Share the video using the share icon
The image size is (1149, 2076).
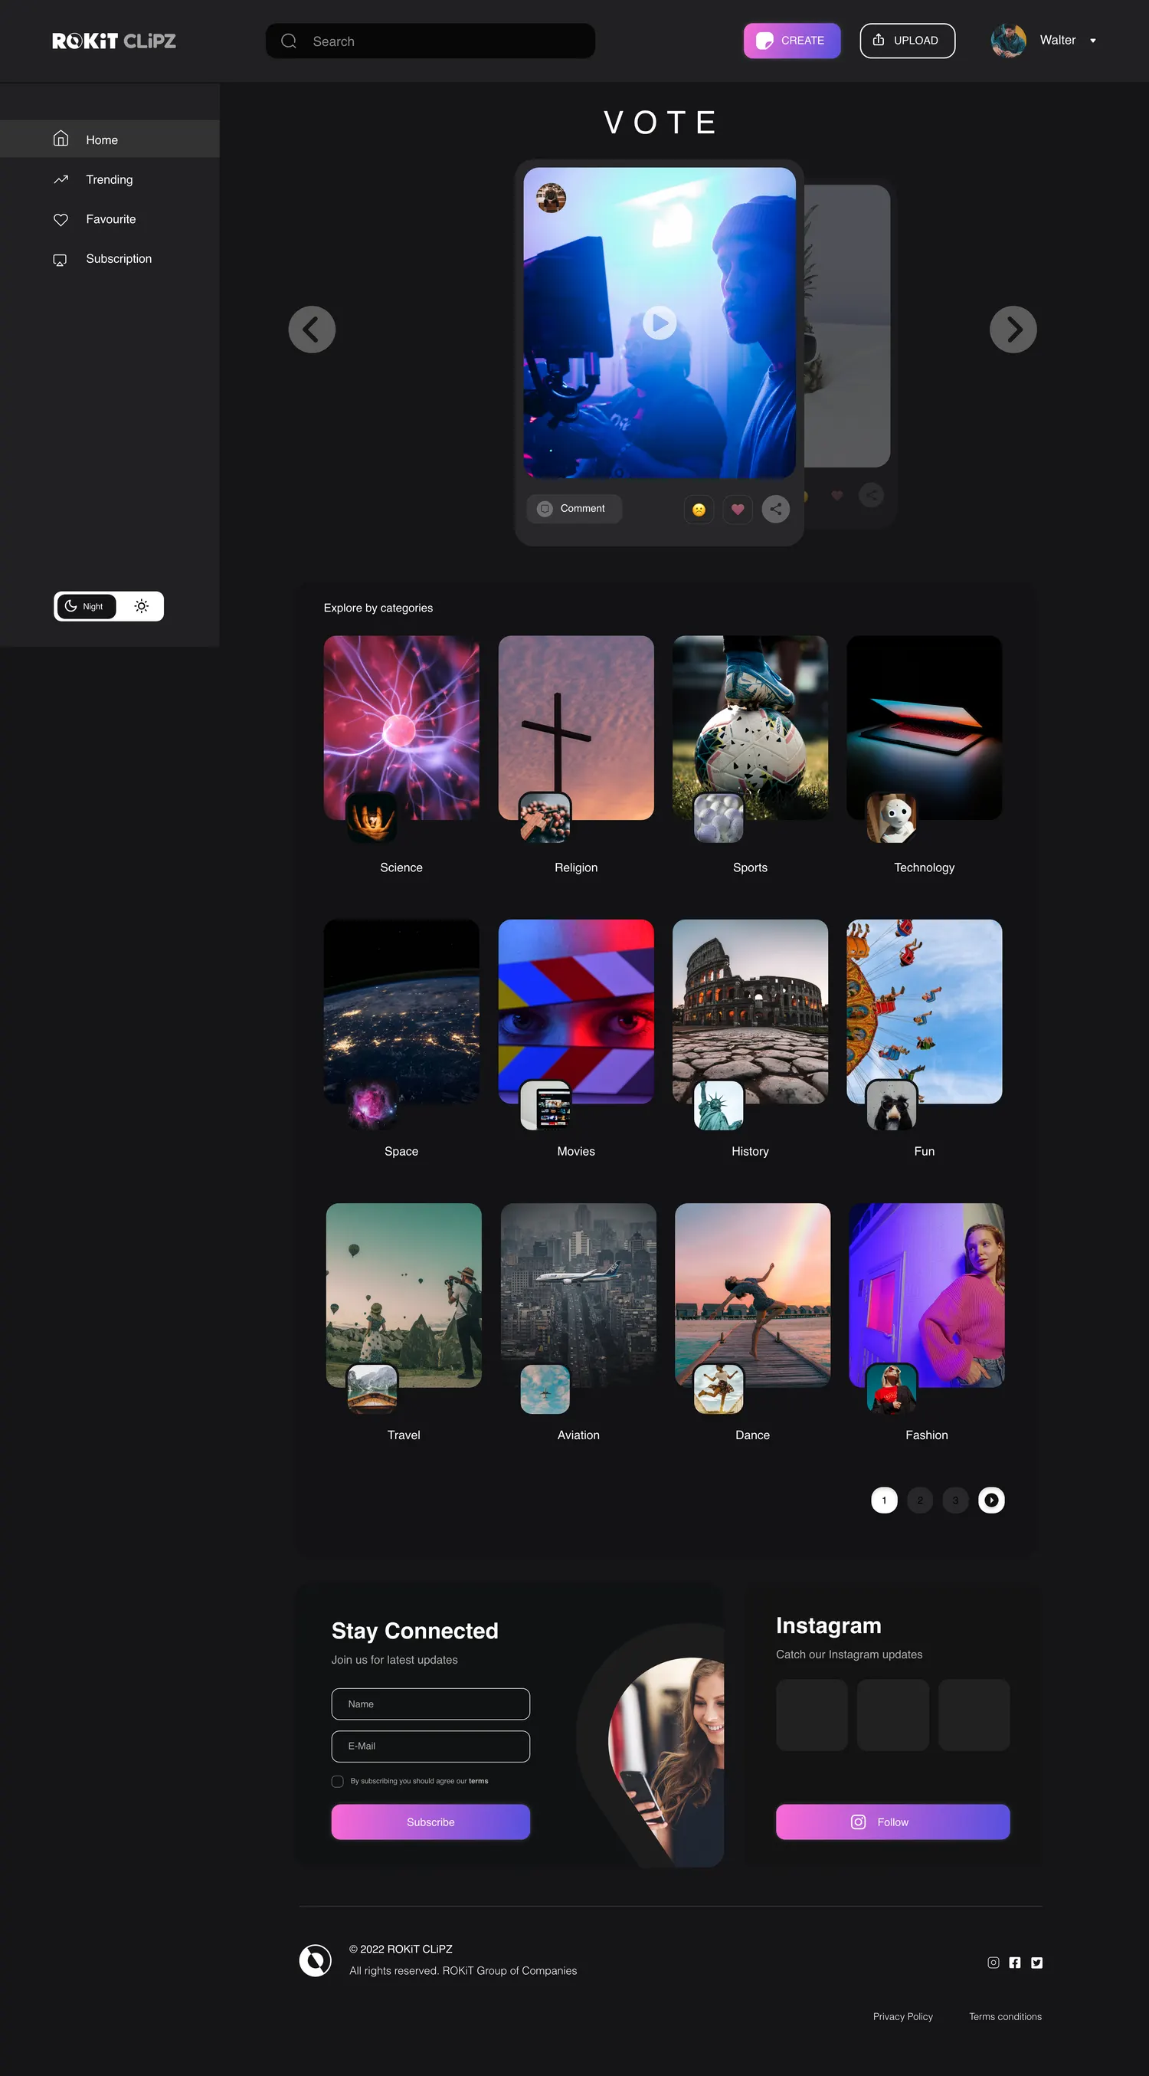pyautogui.click(x=776, y=510)
